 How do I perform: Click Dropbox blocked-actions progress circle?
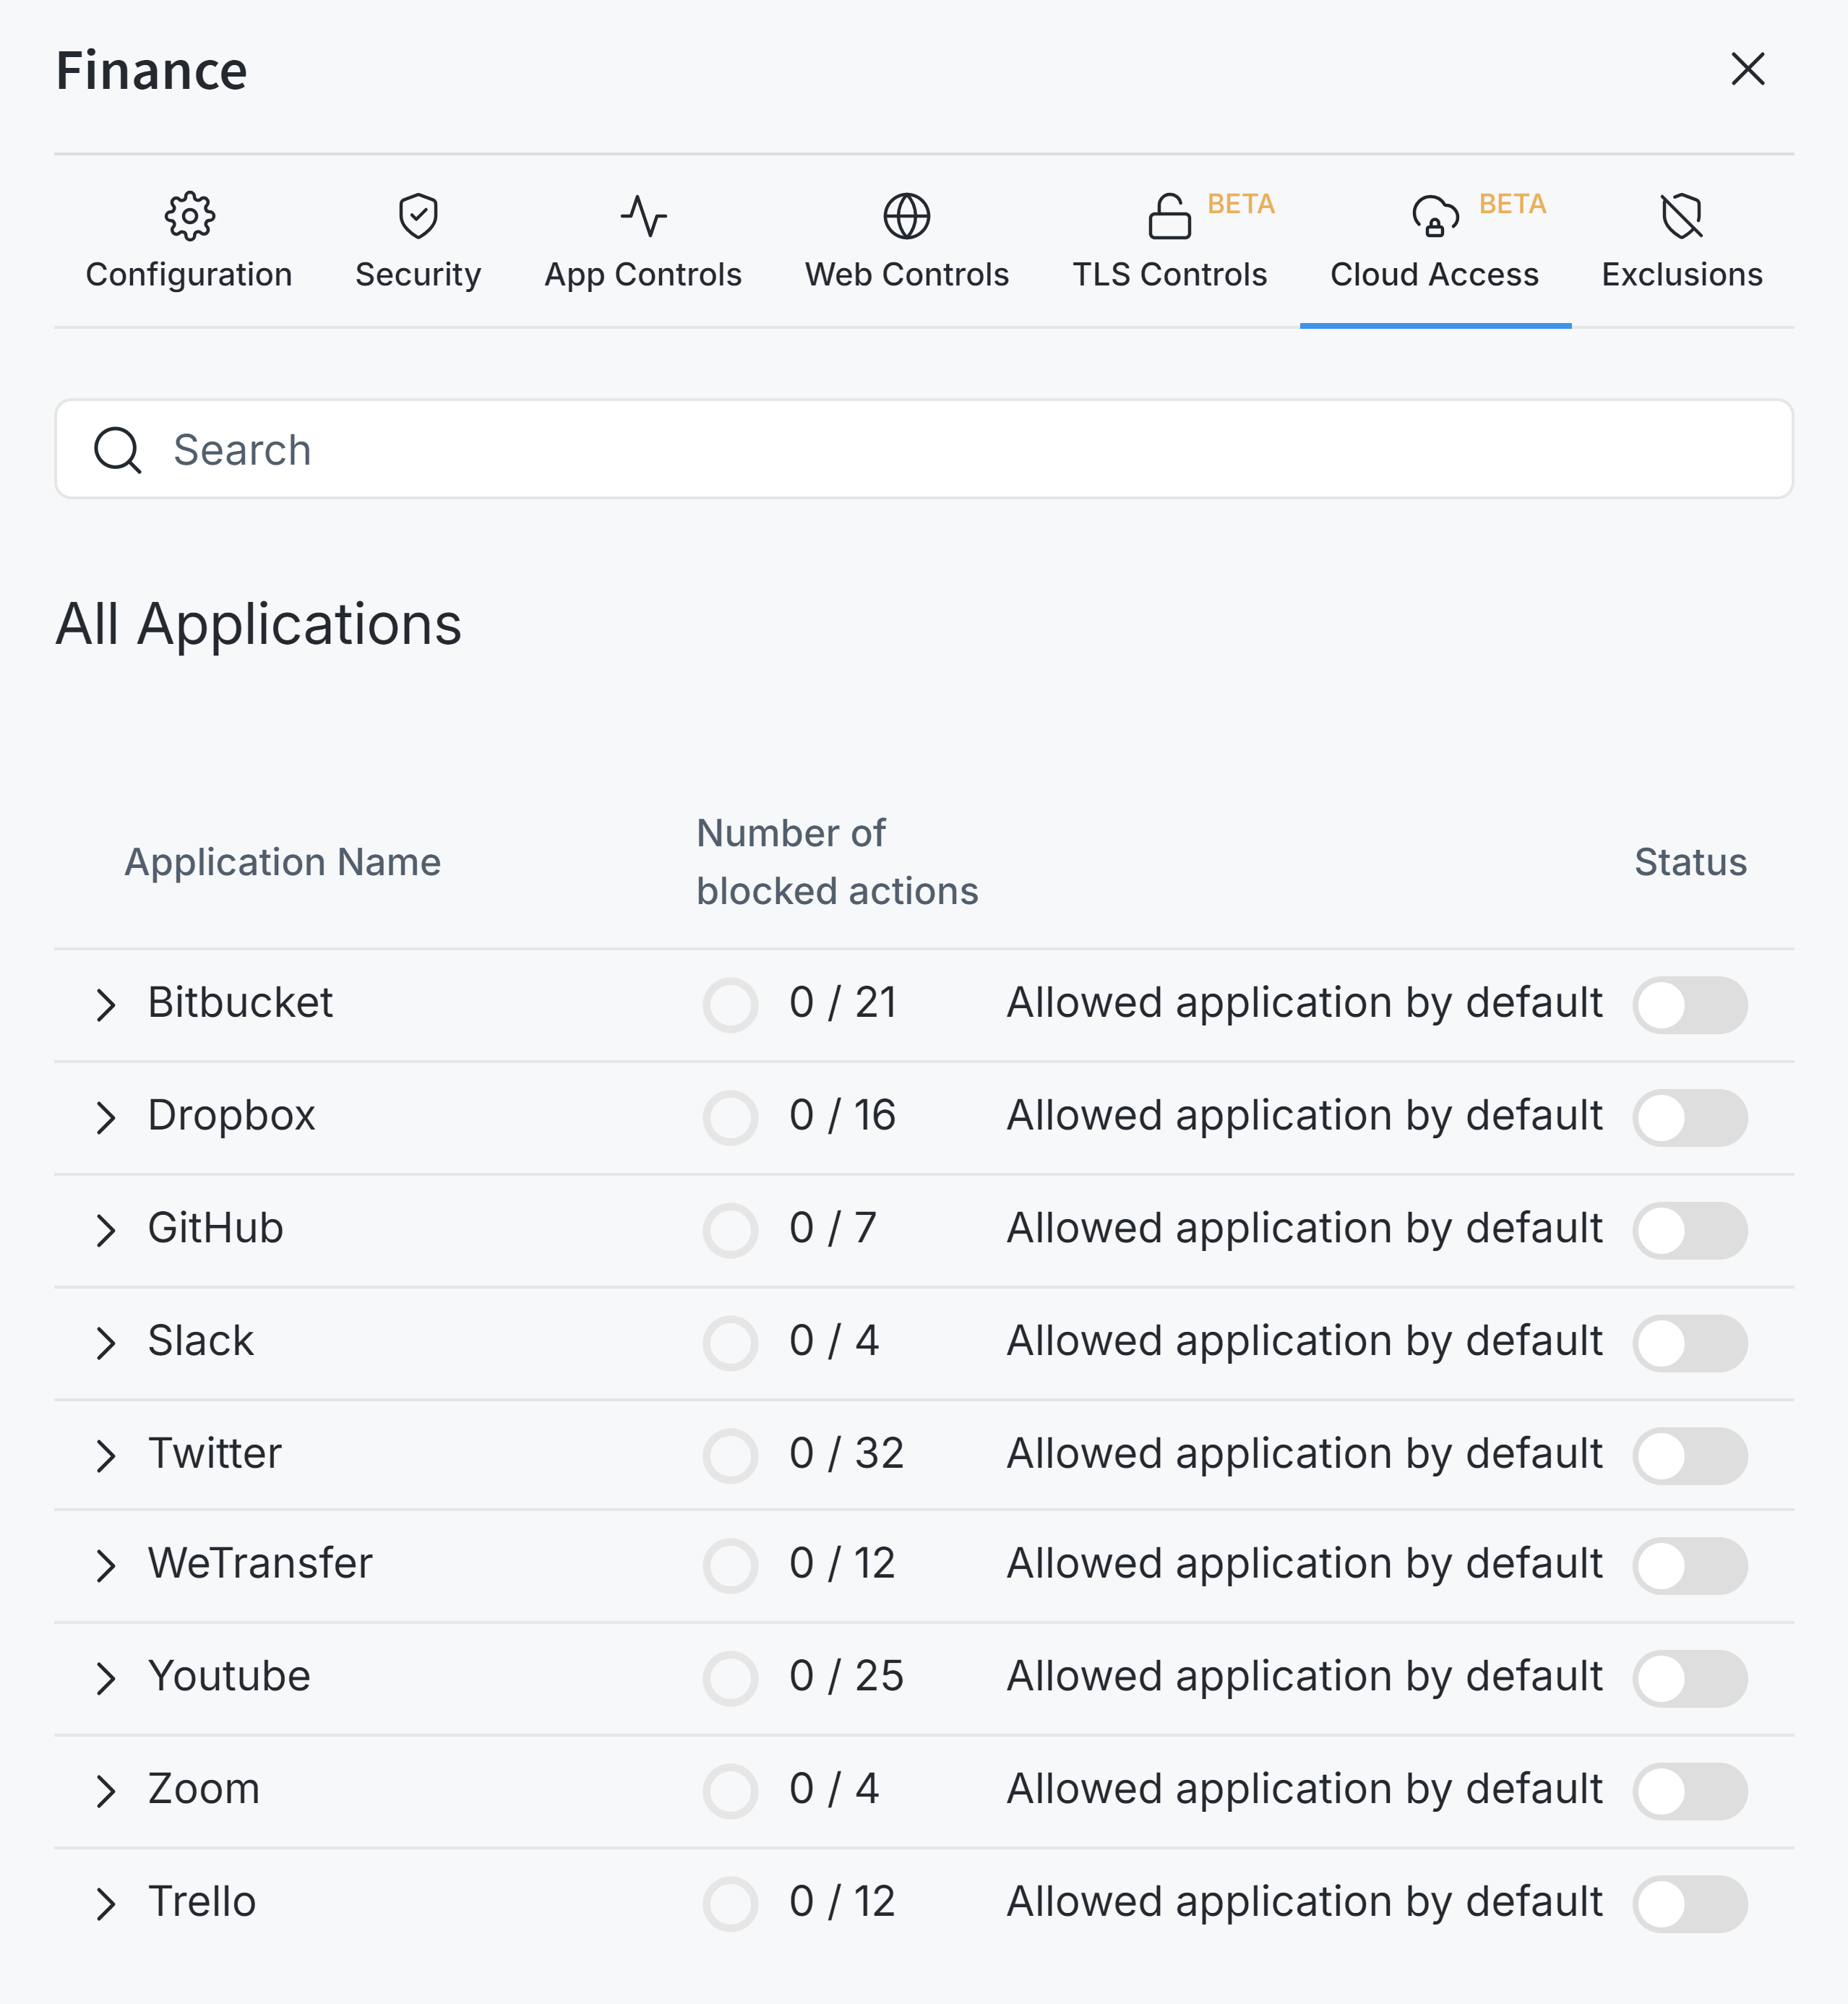point(730,1117)
